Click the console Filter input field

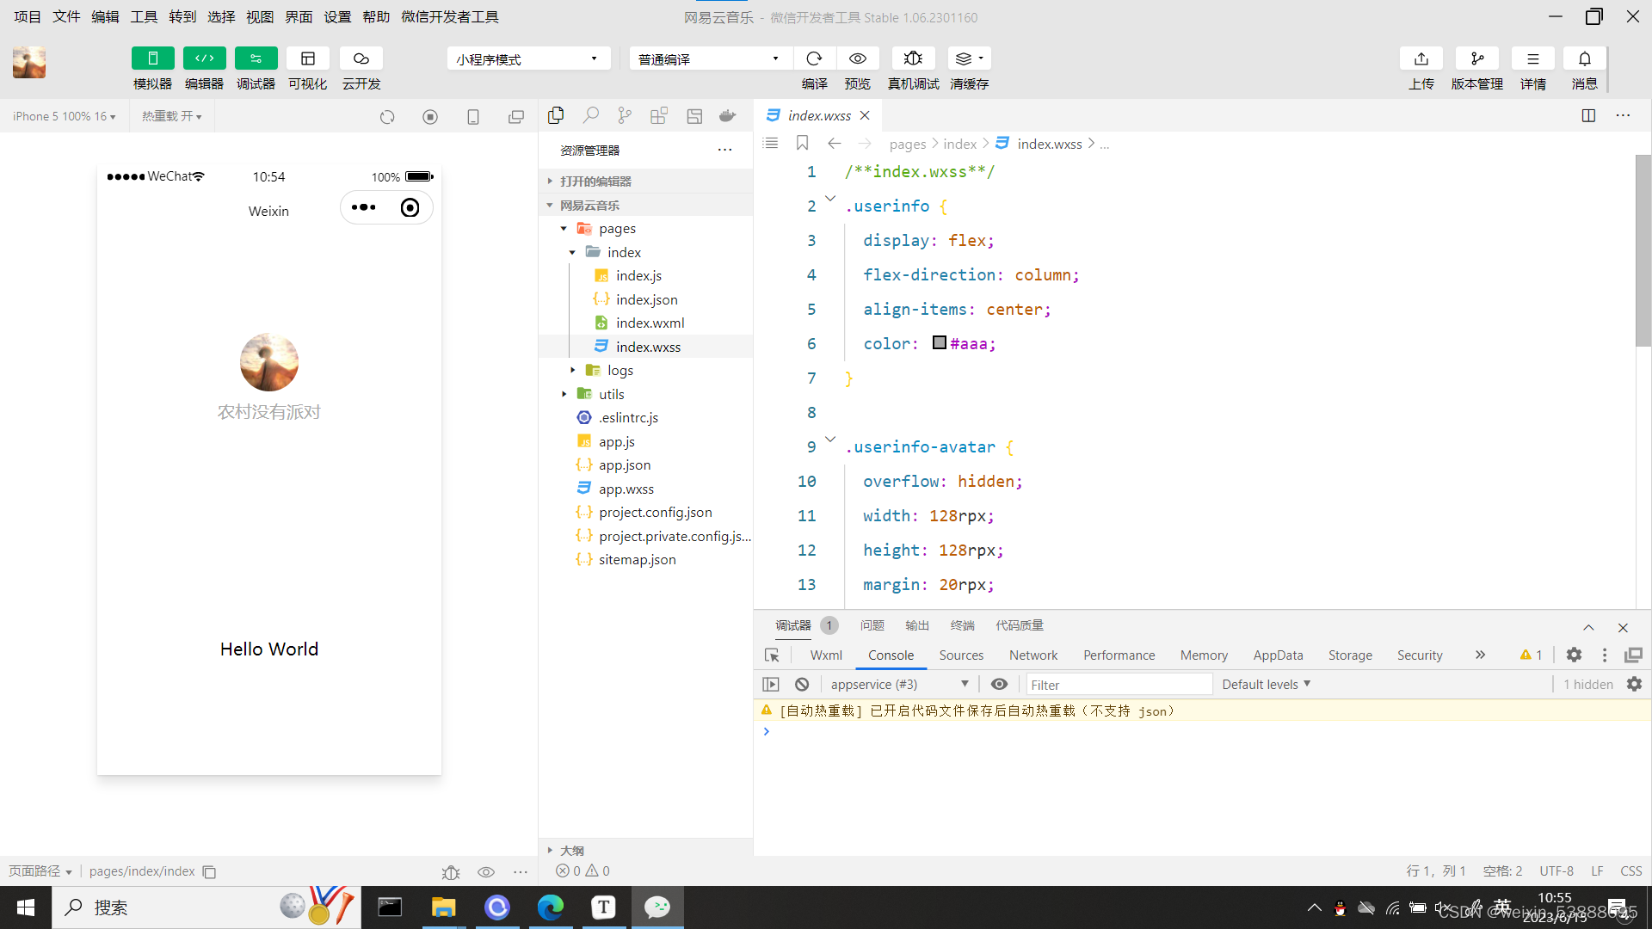[x=1119, y=685]
